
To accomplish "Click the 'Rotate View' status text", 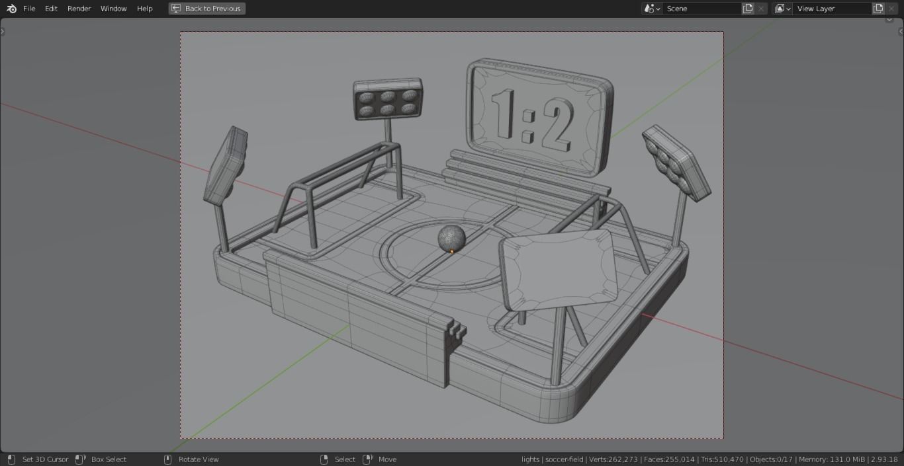I will click(199, 459).
